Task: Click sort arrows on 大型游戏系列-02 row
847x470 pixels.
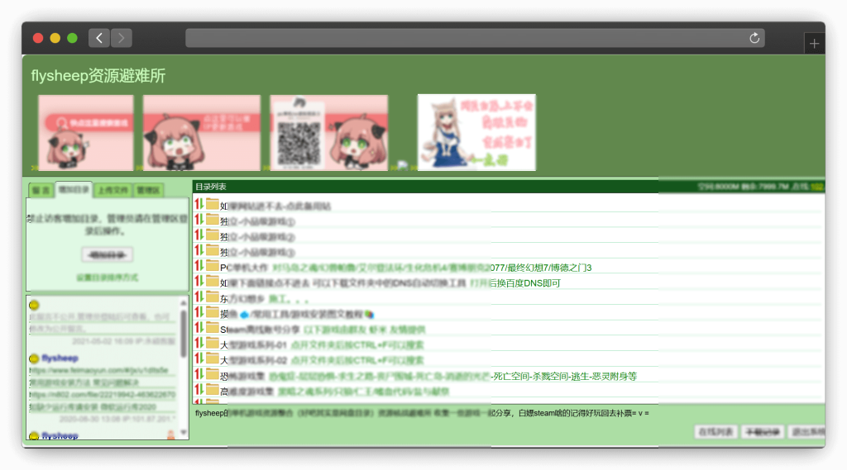Action: pyautogui.click(x=199, y=358)
